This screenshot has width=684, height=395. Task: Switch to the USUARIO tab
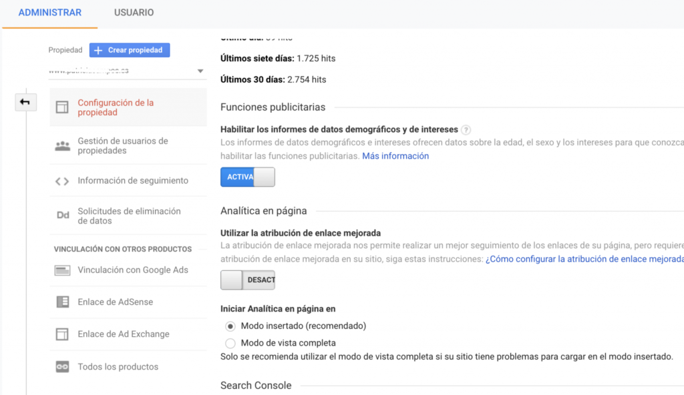coord(134,13)
